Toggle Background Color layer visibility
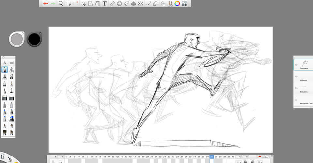313x163 pixels. pyautogui.click(x=296, y=100)
